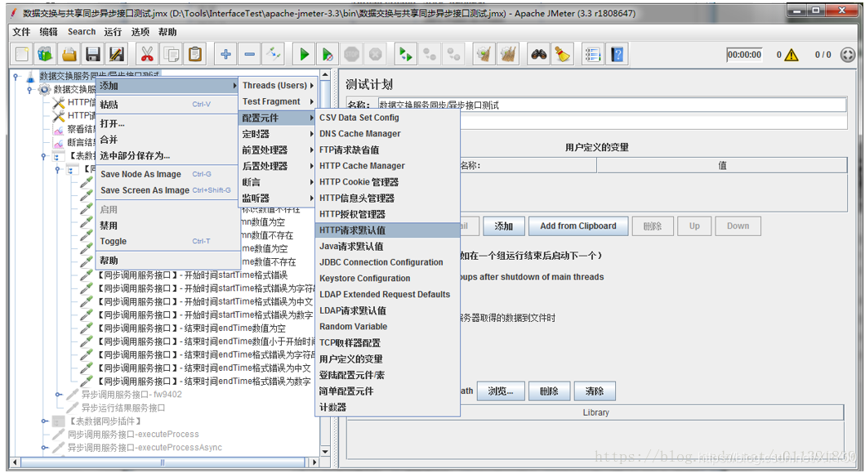The image size is (865, 473).
Task: Click the Expand All plus icon
Action: 225,54
